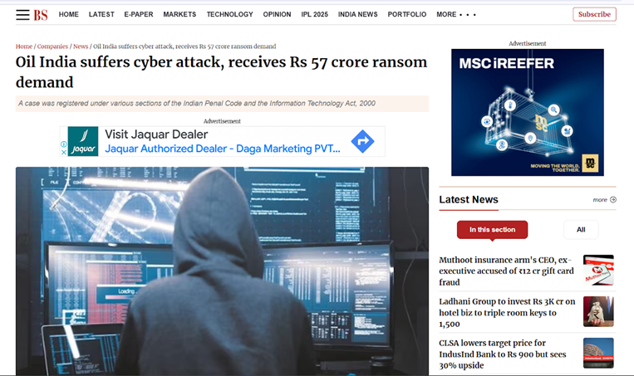
Task: Open the E-PAPER menu item
Action: click(139, 15)
